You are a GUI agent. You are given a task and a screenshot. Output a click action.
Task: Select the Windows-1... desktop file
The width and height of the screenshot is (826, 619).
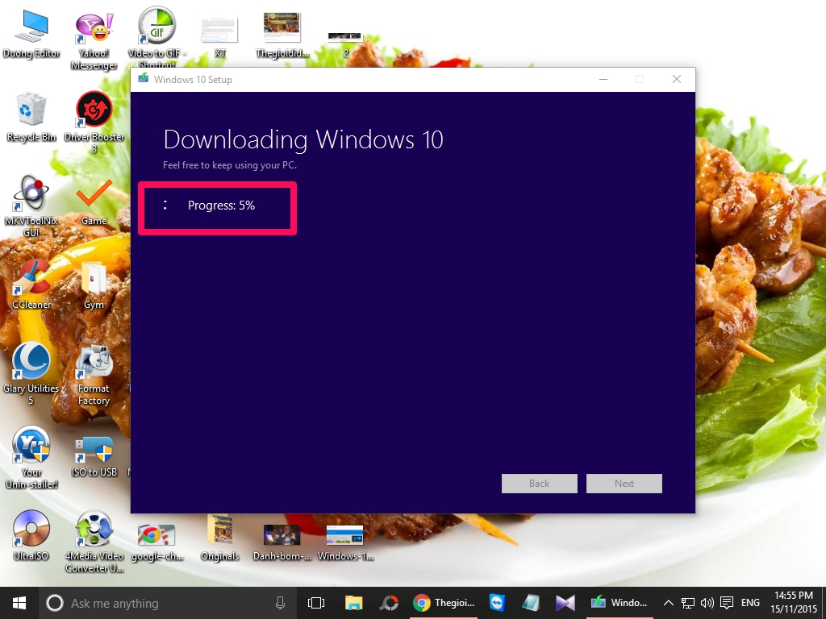pyautogui.click(x=345, y=542)
